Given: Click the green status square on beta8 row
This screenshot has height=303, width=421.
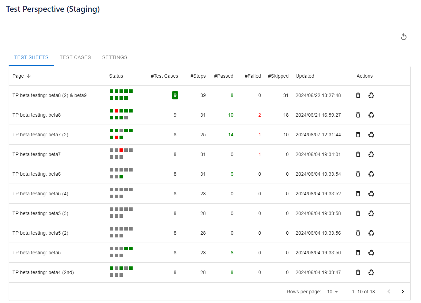Looking at the screenshot, I should tap(111, 111).
